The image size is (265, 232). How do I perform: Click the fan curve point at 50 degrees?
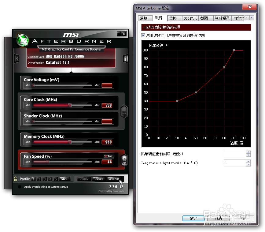click(x=196, y=92)
